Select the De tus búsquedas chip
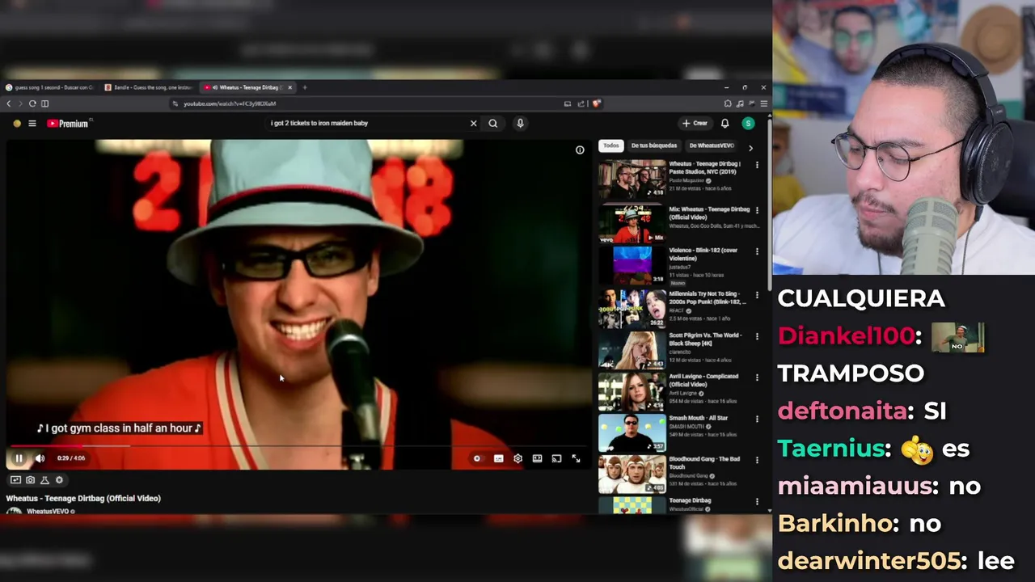1035x582 pixels. click(x=654, y=146)
